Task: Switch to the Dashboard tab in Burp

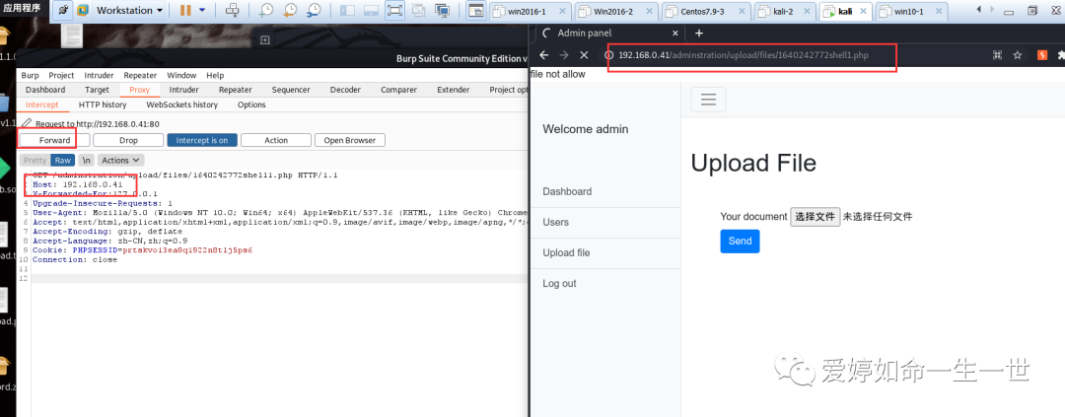Action: (x=45, y=90)
